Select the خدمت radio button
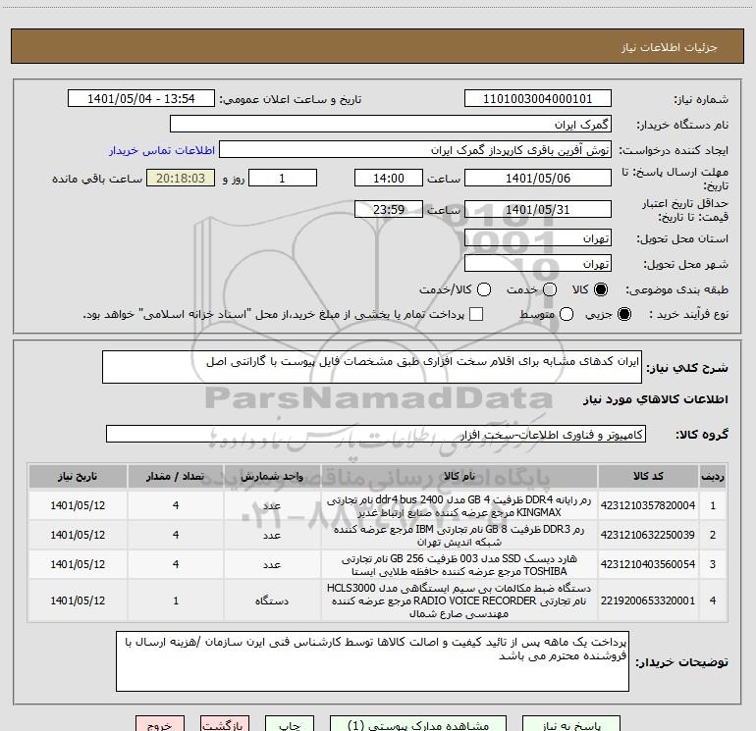Viewport: 756px width, 731px height. 550,289
